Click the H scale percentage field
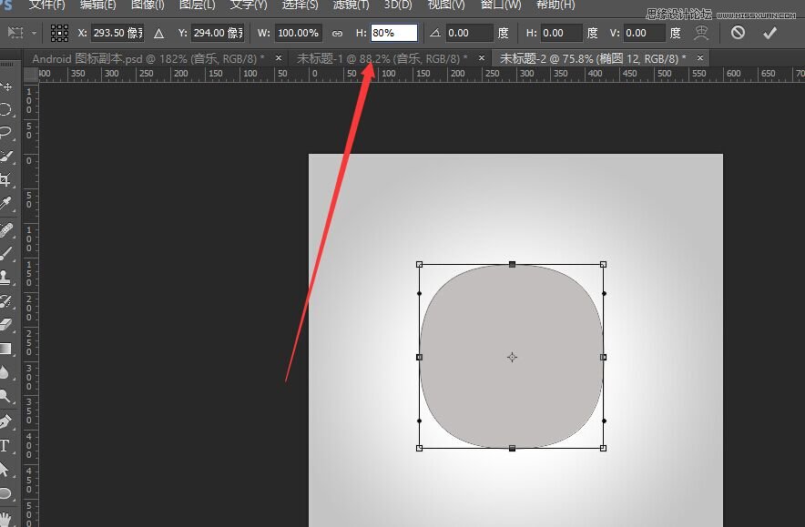Image resolution: width=805 pixels, height=527 pixels. click(393, 33)
